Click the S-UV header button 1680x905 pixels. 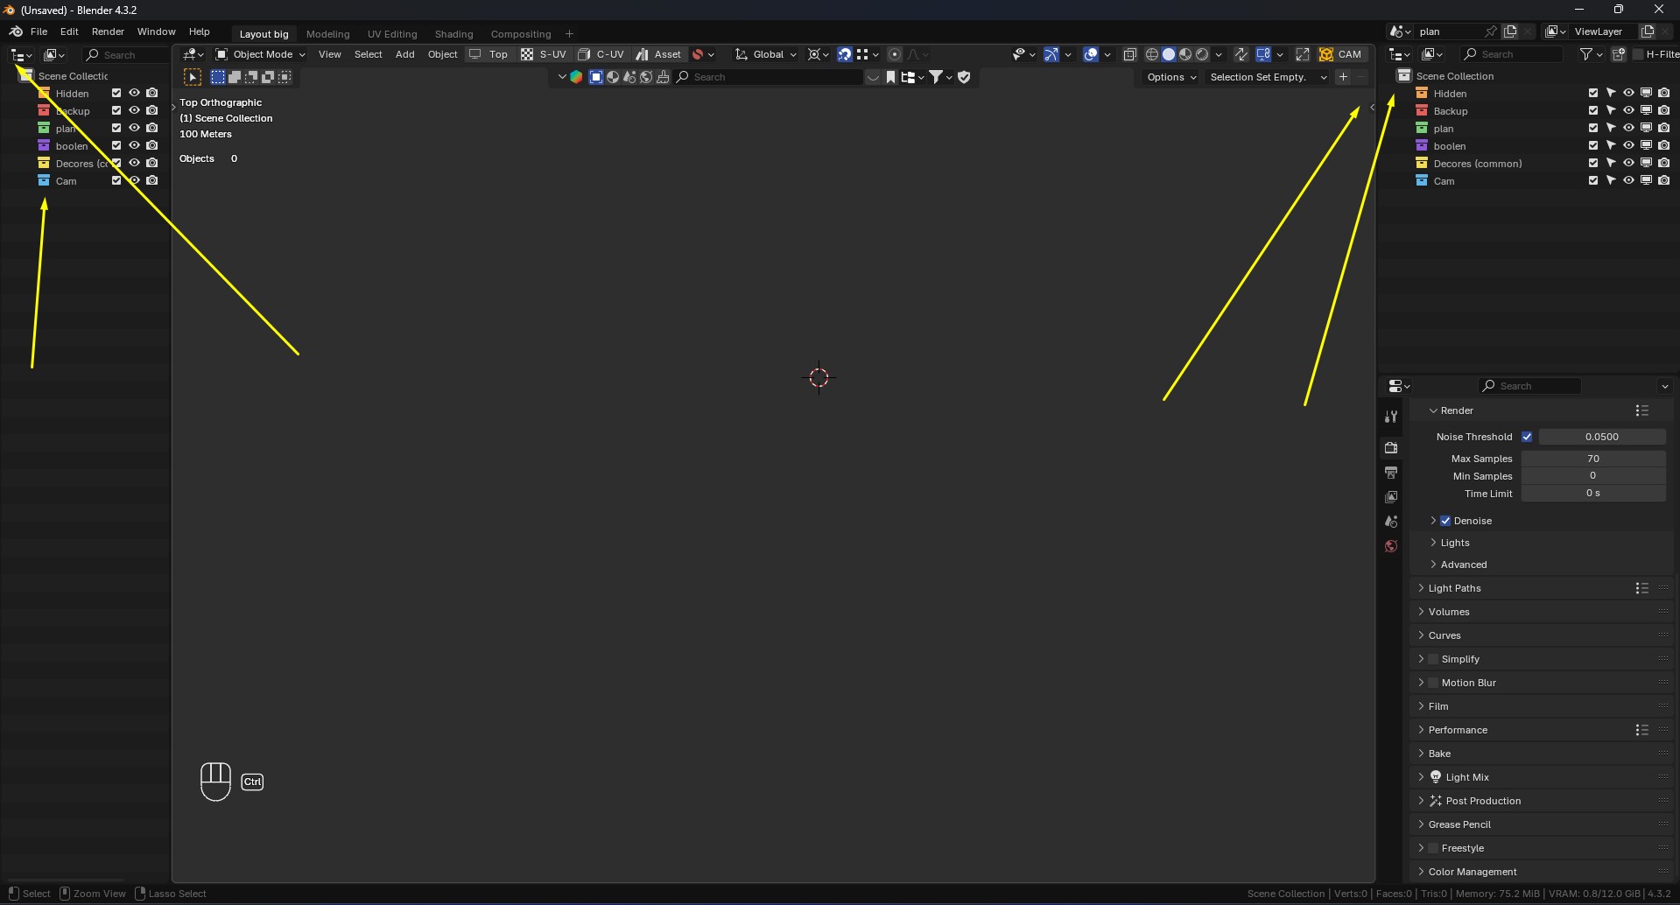[x=544, y=54]
